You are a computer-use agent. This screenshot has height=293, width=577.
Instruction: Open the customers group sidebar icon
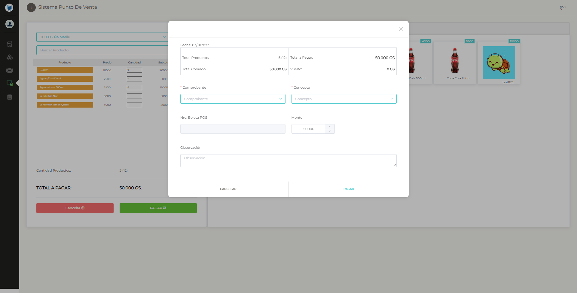[x=10, y=70]
